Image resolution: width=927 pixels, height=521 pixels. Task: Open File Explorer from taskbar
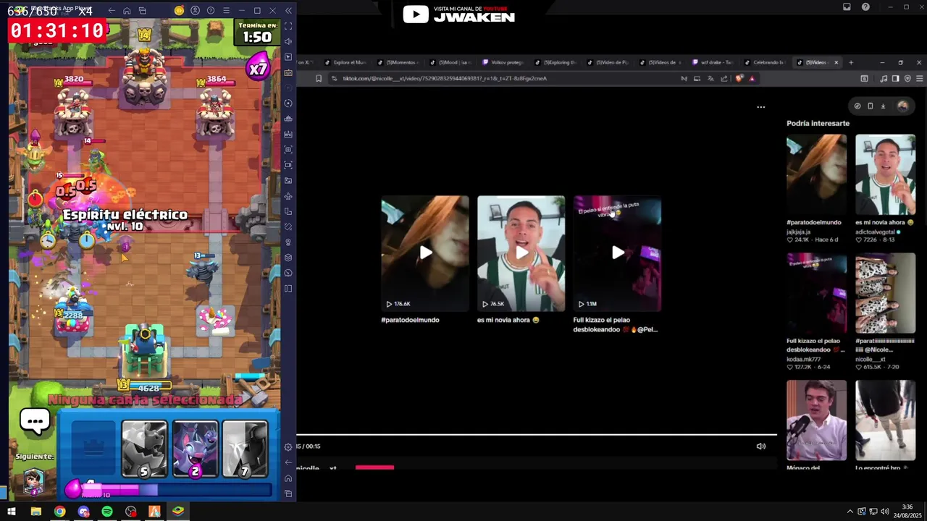tap(35, 512)
